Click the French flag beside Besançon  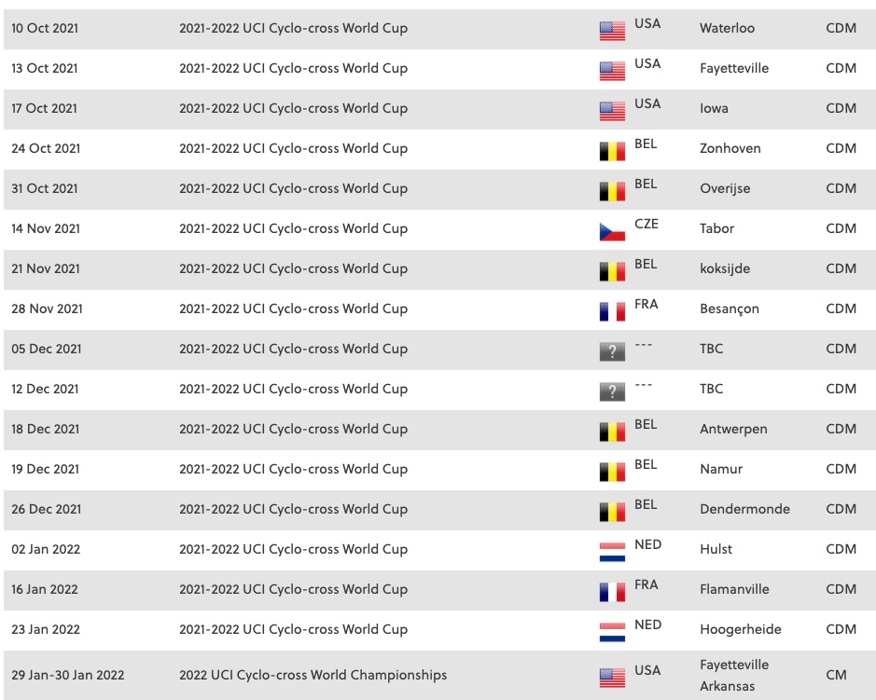612,311
